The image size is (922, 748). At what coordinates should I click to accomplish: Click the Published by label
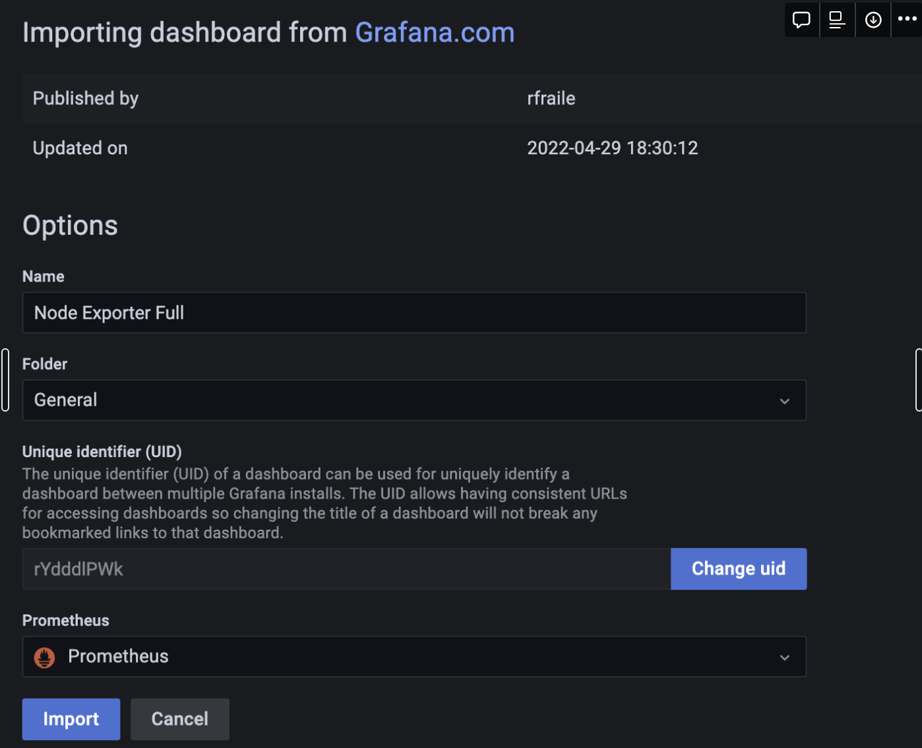86,98
